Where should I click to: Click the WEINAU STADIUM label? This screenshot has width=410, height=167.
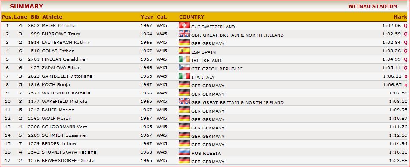373,6
